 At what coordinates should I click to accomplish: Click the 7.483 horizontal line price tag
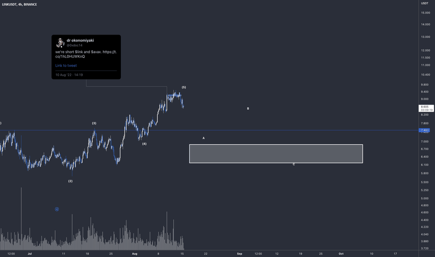(424, 130)
